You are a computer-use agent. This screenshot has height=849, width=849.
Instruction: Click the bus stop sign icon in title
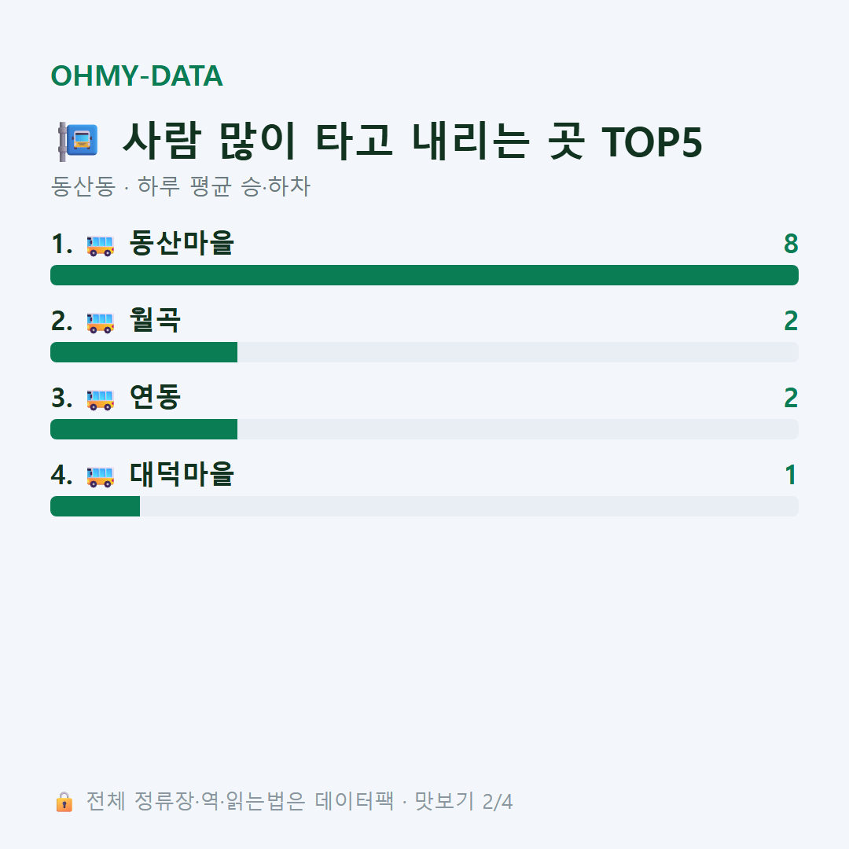point(78,141)
